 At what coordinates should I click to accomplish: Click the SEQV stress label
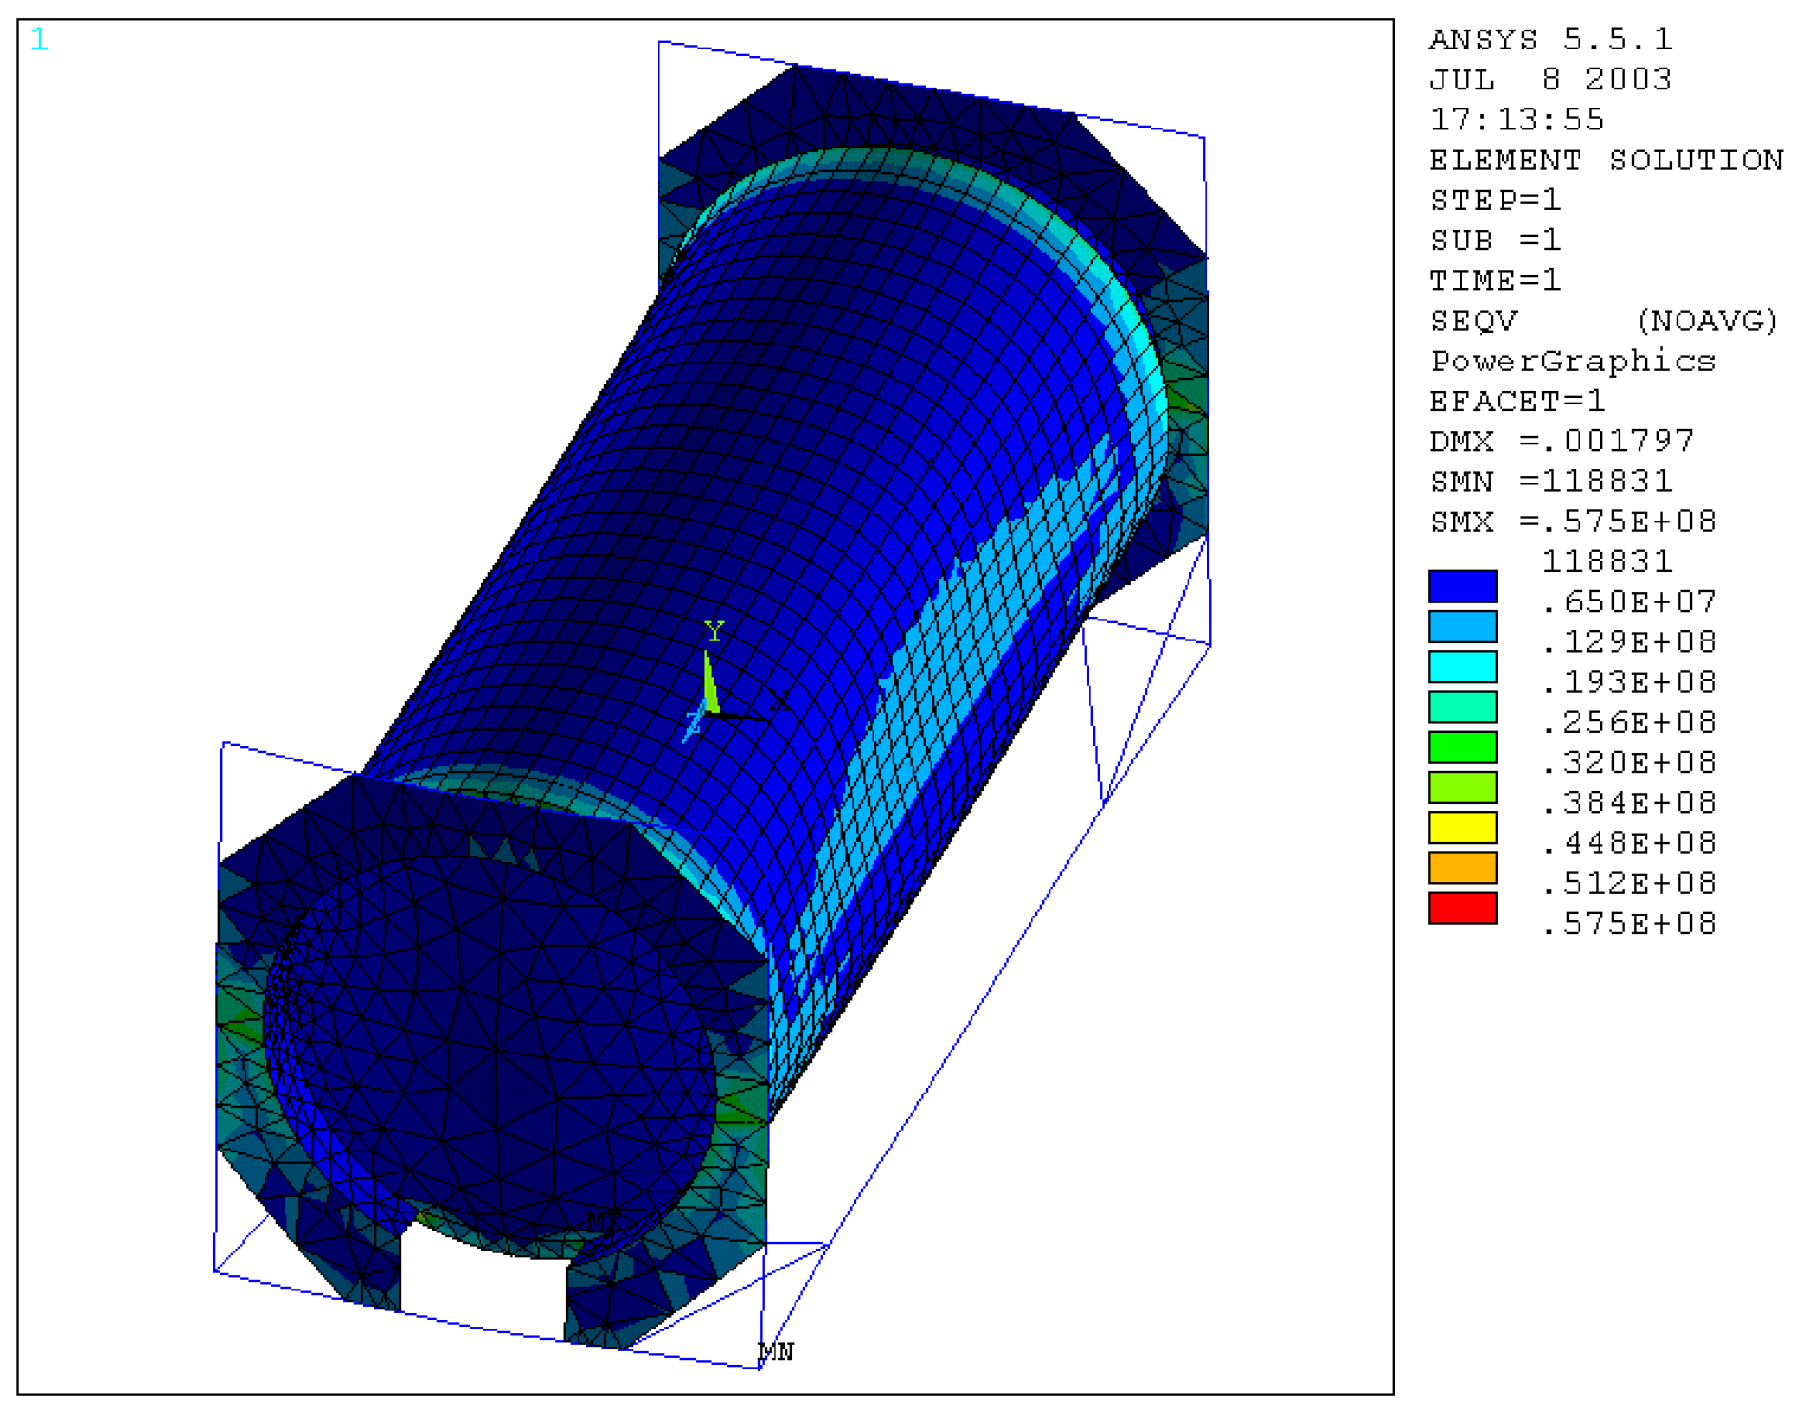click(1474, 321)
